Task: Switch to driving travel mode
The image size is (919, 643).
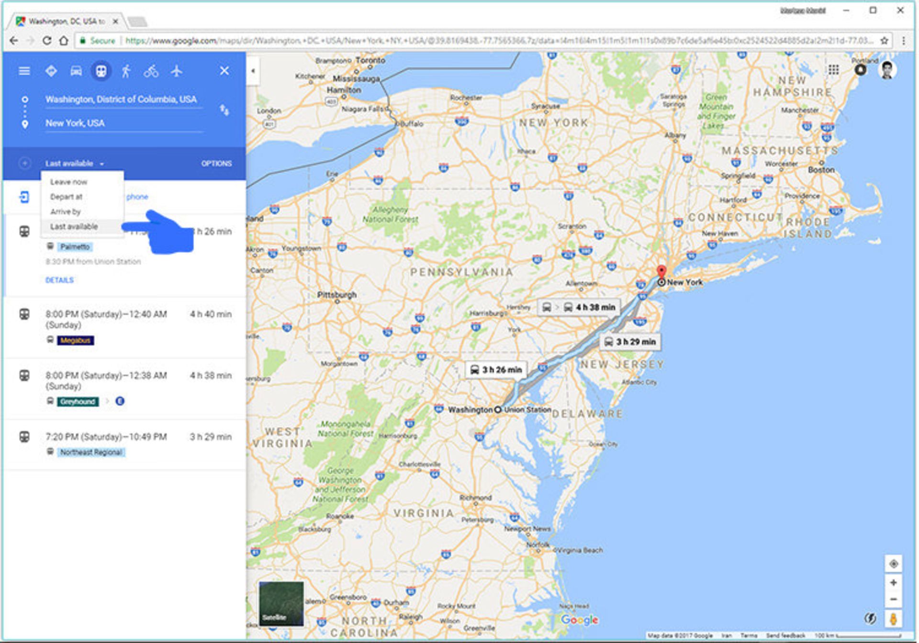Action: (x=76, y=71)
